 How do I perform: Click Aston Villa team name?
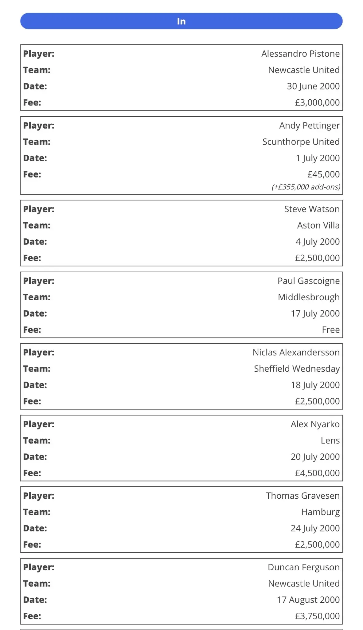[x=318, y=225]
